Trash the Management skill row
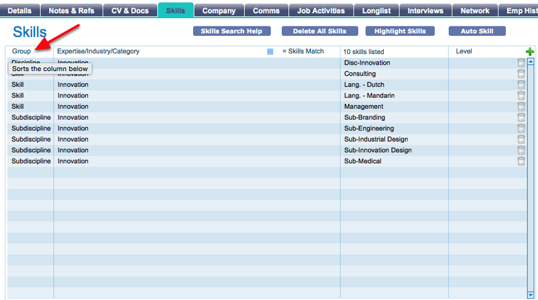 [521, 107]
